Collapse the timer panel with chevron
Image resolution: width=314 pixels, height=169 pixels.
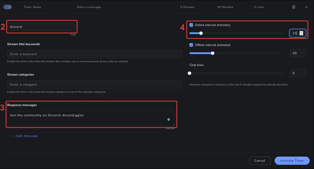[306, 7]
